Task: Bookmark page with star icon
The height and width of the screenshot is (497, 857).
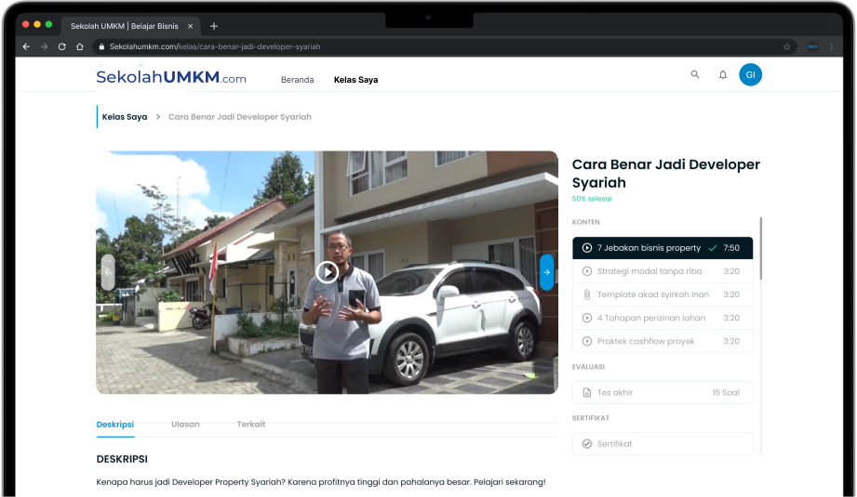Action: [786, 46]
